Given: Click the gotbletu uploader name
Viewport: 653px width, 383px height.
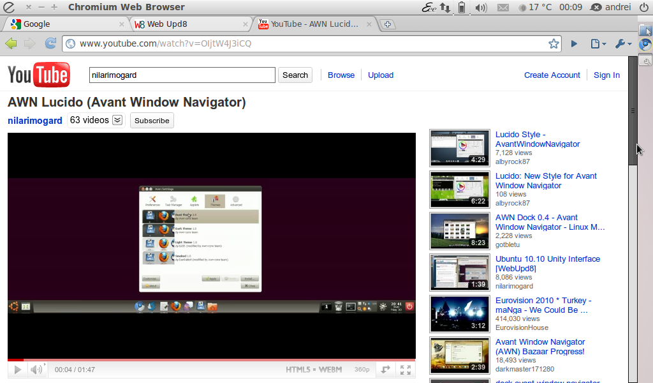Looking at the screenshot, I should tap(507, 244).
